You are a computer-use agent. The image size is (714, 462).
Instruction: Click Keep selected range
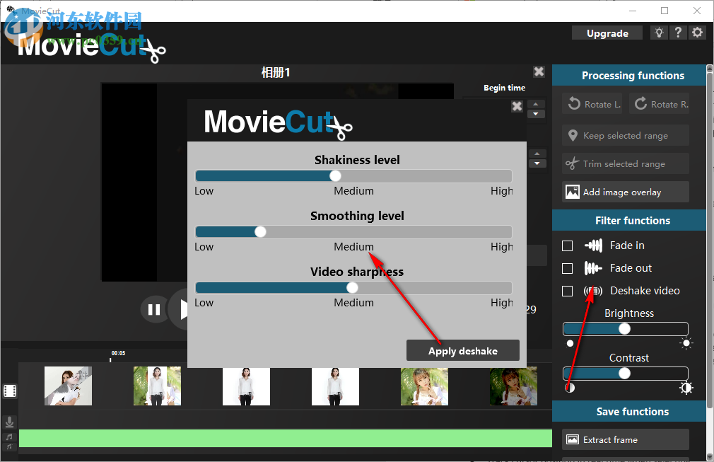tap(625, 135)
